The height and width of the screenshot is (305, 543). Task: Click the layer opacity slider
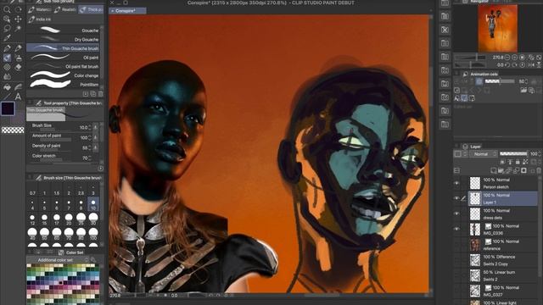[513, 153]
